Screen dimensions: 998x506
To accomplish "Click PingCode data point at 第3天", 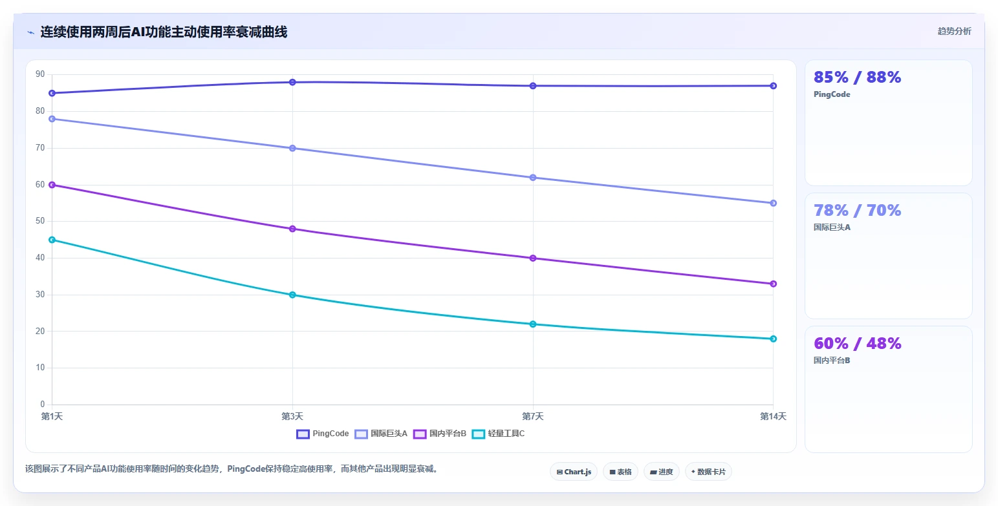I will (292, 82).
